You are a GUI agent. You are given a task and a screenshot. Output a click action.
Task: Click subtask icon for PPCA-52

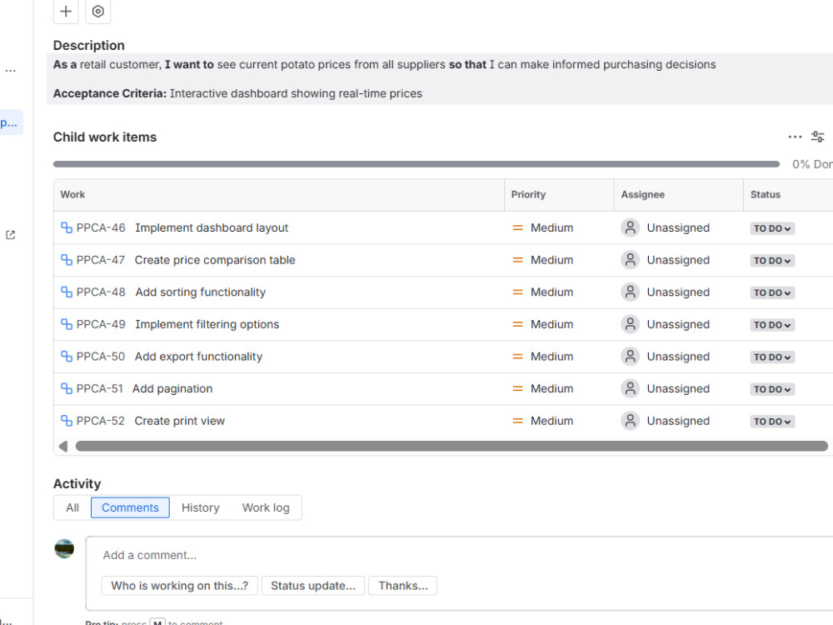[67, 421]
